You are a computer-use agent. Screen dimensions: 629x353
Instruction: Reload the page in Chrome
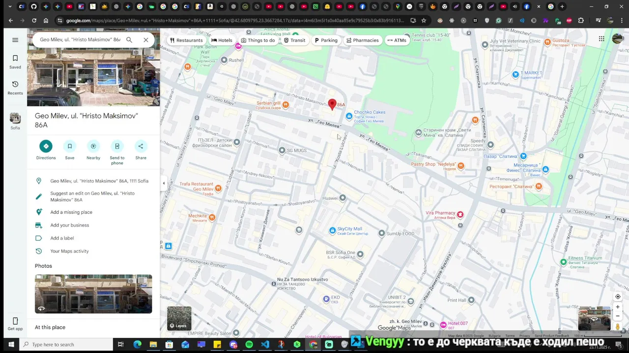[x=34, y=21]
